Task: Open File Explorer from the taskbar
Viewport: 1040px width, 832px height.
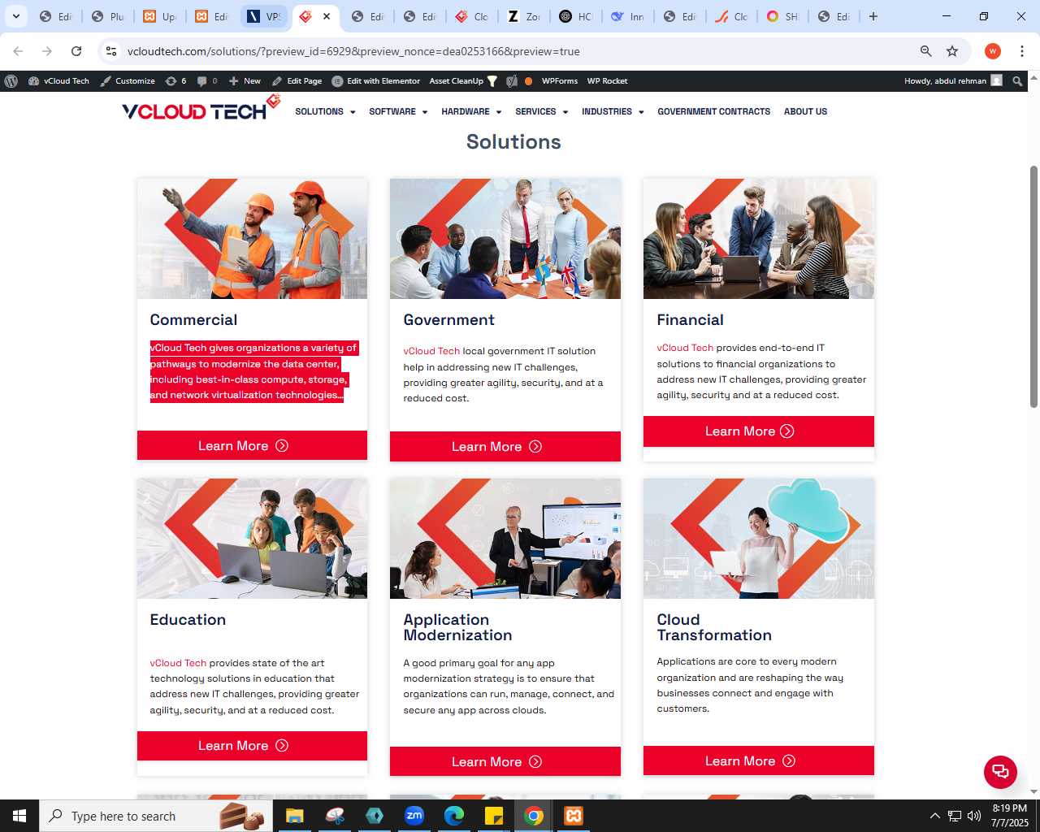Action: click(294, 816)
